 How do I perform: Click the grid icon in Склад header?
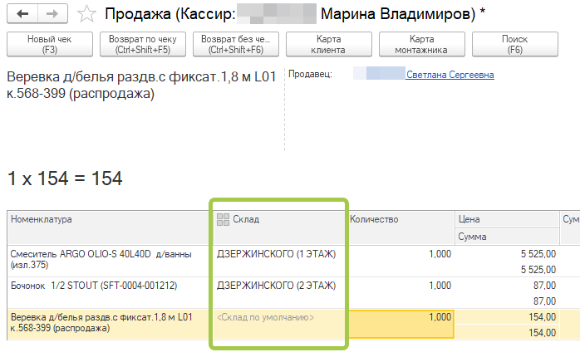click(x=222, y=219)
